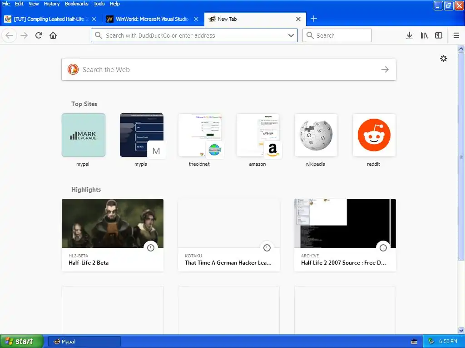Focus the DuckDuckGo address bar field
The image size is (465, 348).
[194, 35]
